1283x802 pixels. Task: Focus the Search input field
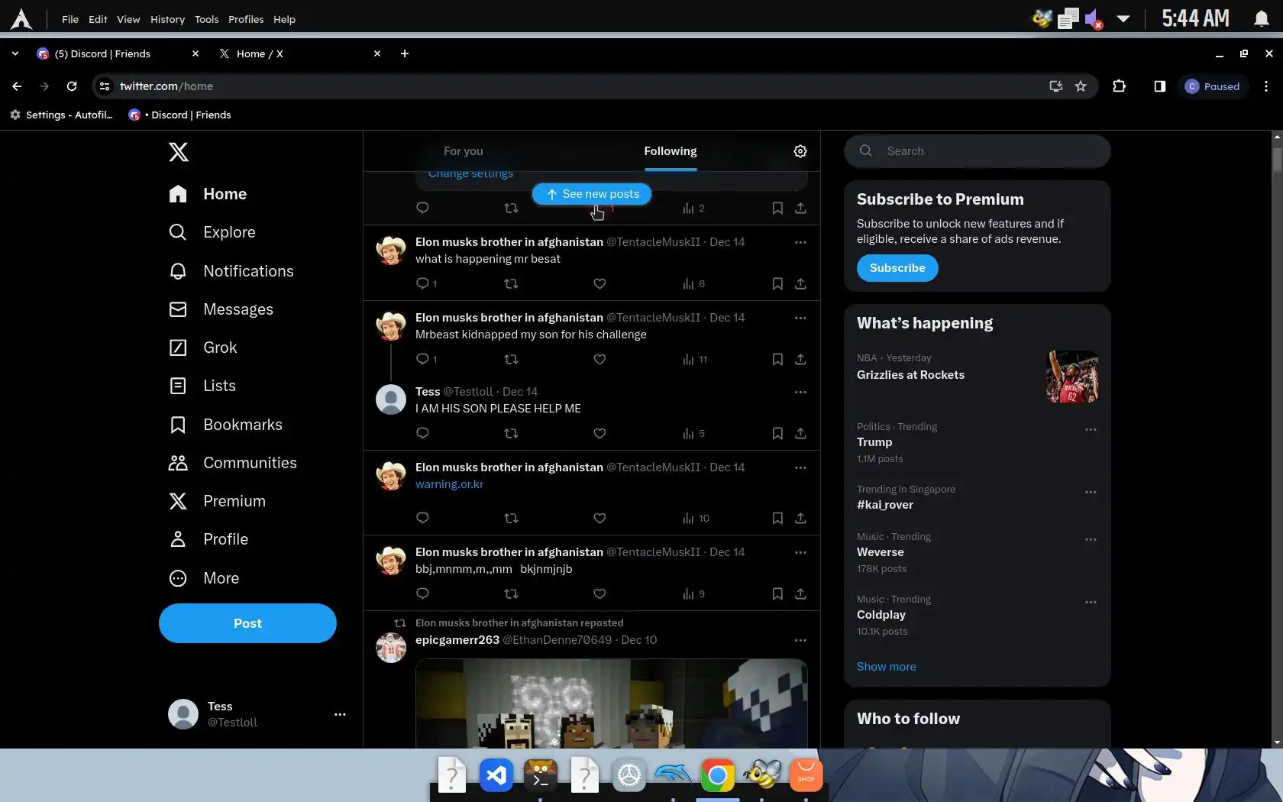[978, 151]
